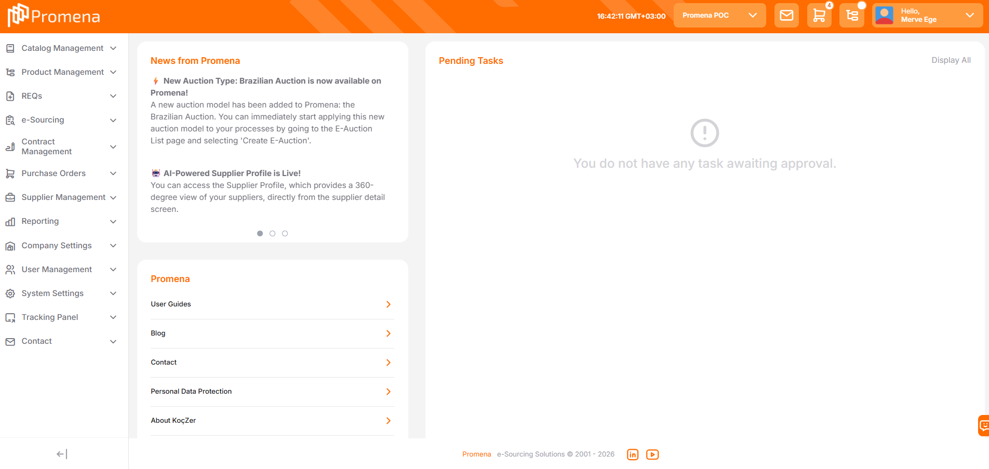
Task: Open Supplier Management menu label
Action: tap(63, 197)
